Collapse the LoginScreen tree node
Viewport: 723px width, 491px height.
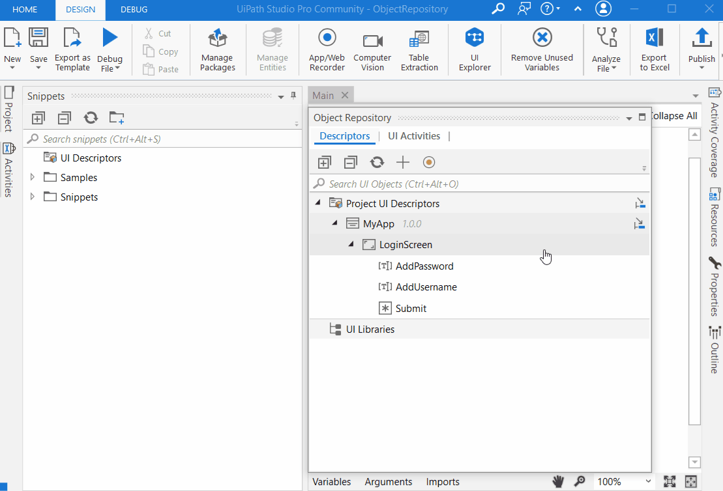351,245
